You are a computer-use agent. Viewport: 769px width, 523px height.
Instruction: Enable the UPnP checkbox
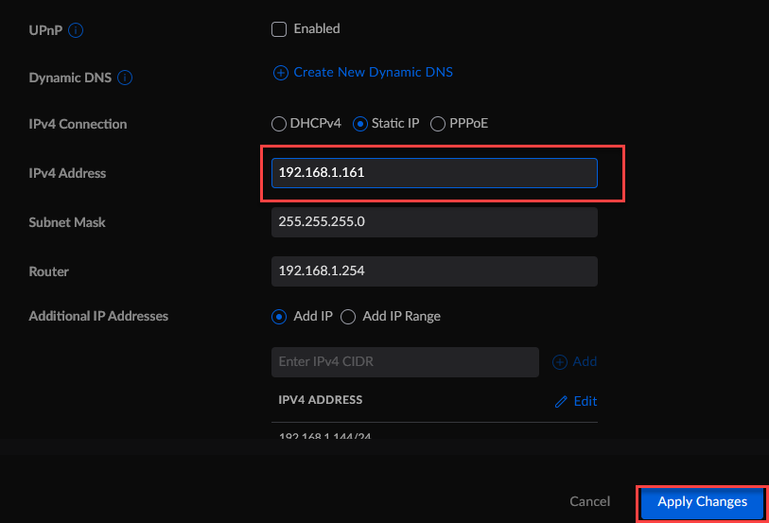[x=279, y=29]
